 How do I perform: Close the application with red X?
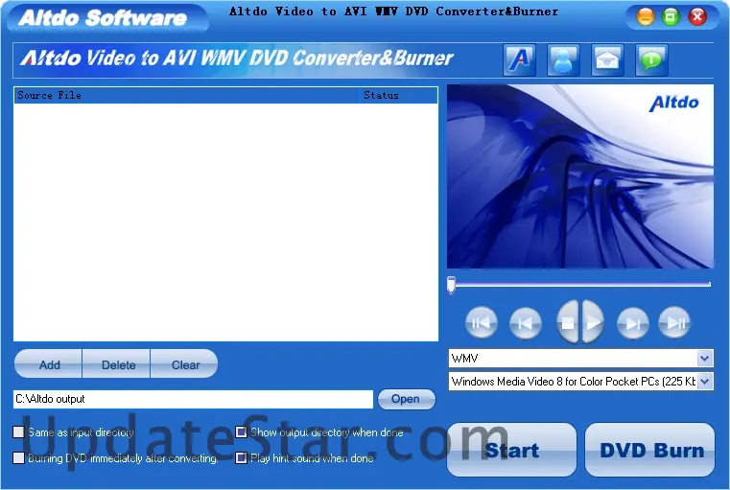[x=697, y=17]
